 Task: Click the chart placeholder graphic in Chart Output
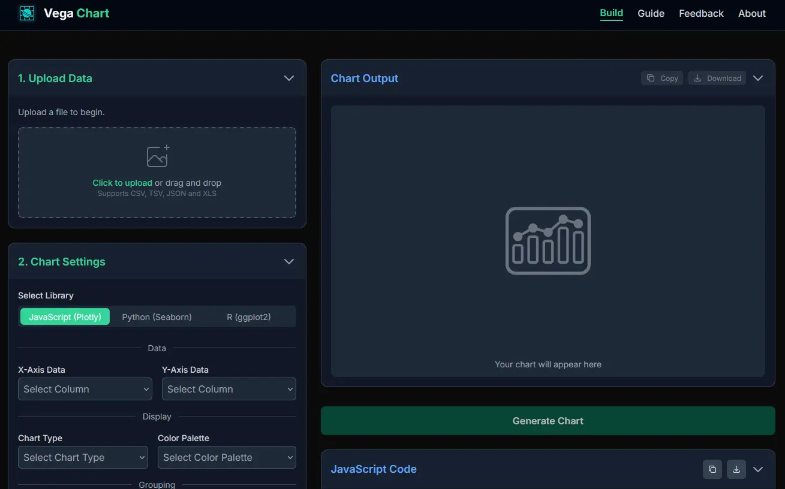point(548,241)
